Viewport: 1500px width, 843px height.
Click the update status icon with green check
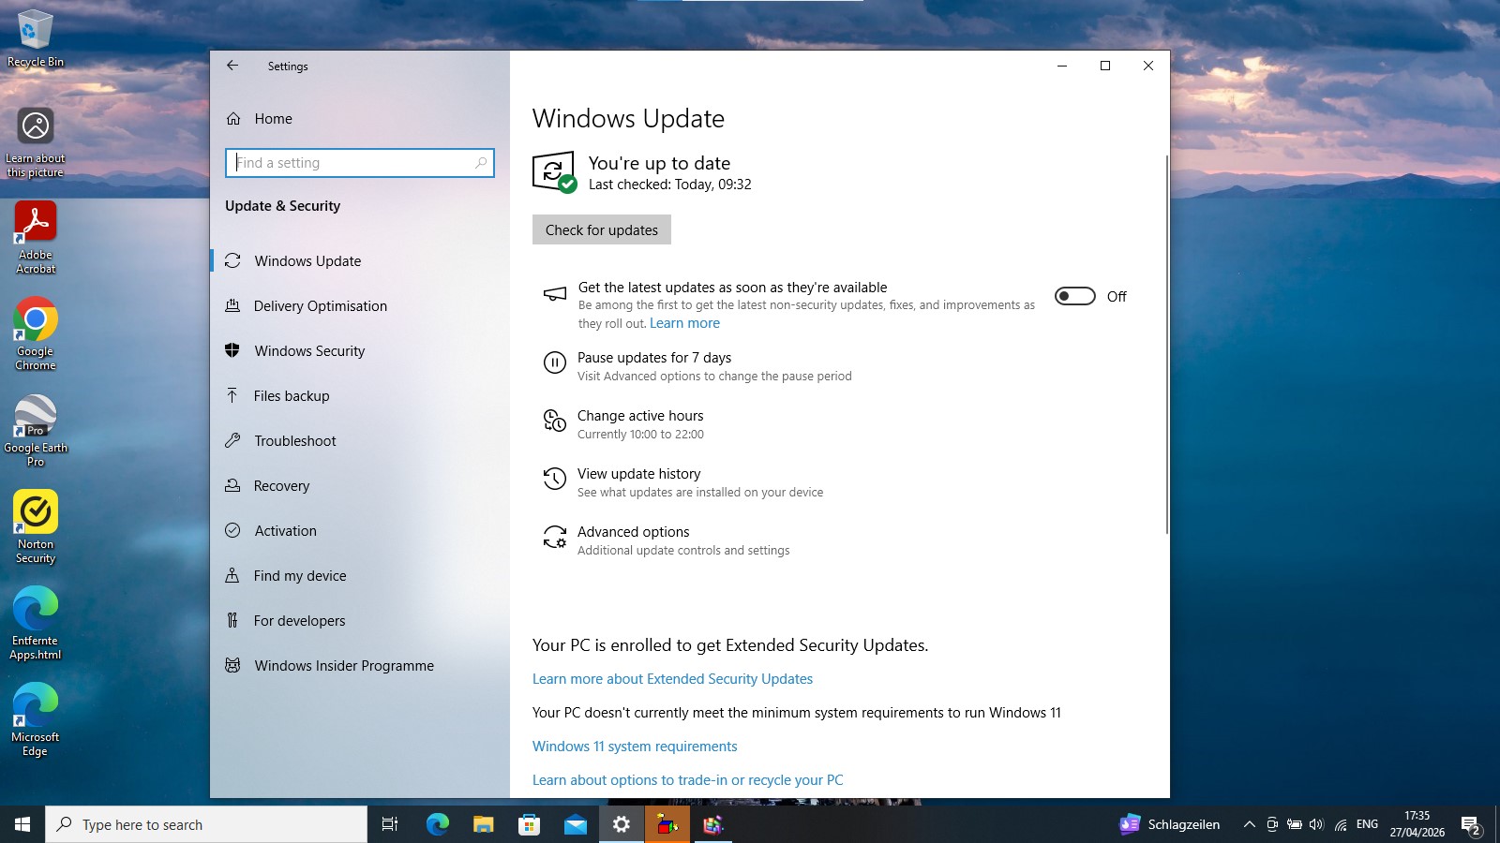554,172
